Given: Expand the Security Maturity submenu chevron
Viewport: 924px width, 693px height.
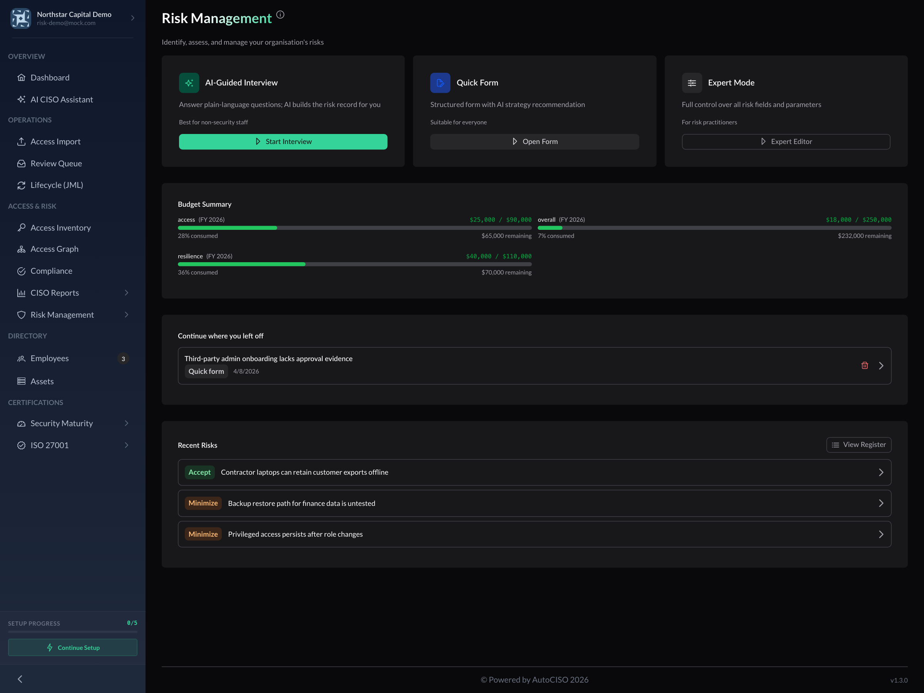Looking at the screenshot, I should 127,423.
